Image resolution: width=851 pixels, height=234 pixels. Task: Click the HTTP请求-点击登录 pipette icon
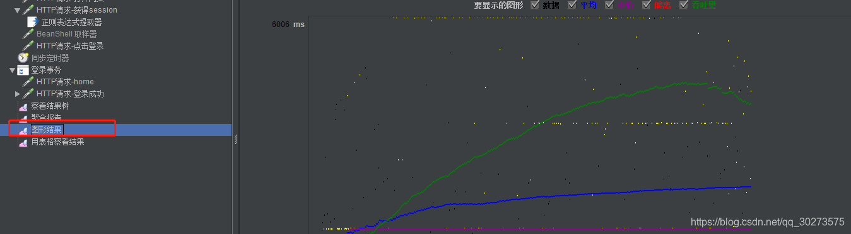[x=28, y=46]
